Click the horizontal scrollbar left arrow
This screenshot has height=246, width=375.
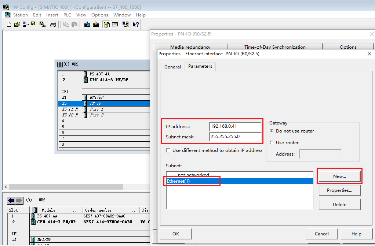coord(6,187)
